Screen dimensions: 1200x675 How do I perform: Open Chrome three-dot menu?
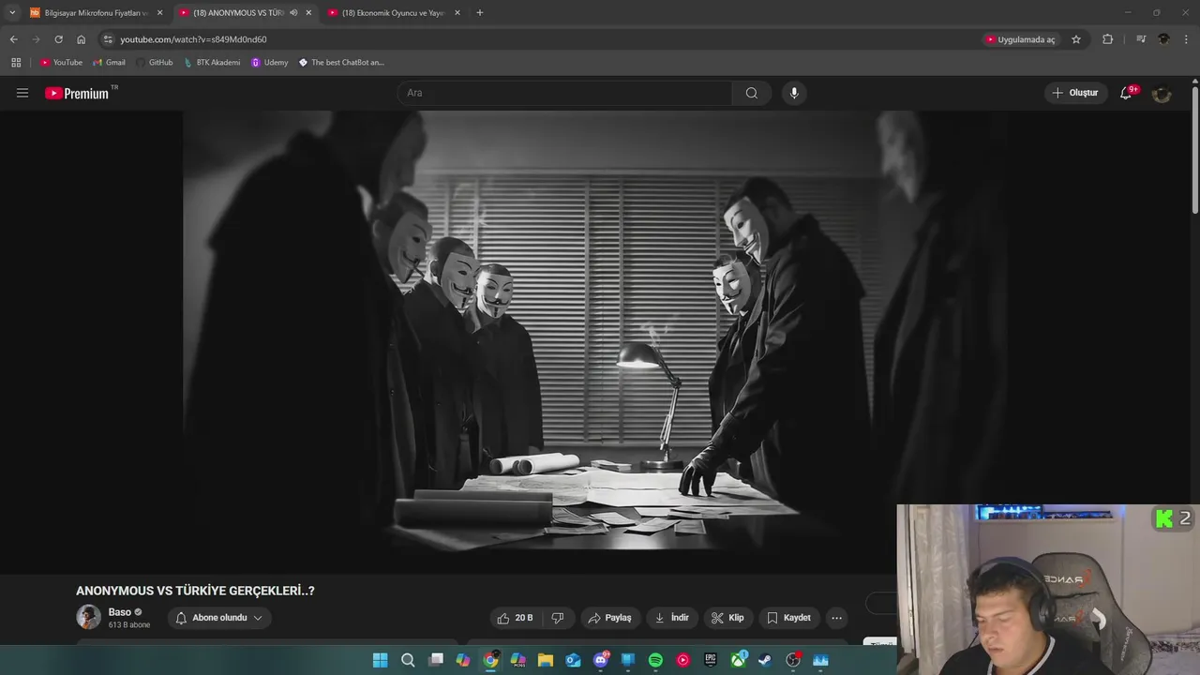(x=1187, y=39)
